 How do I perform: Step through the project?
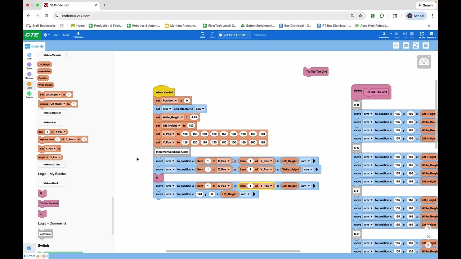point(404,35)
